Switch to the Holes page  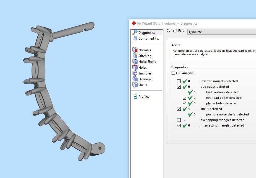coord(142,68)
